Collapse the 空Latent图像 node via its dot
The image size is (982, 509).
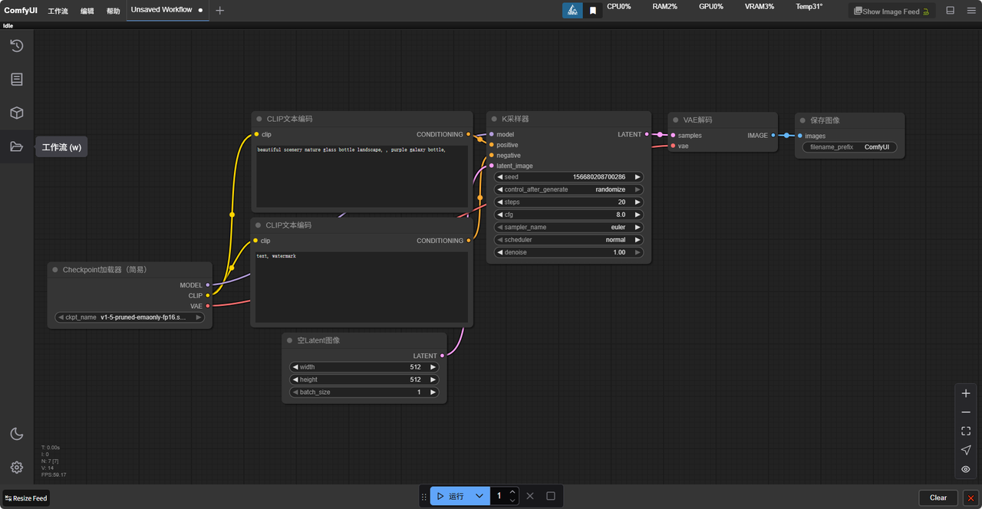pos(289,340)
